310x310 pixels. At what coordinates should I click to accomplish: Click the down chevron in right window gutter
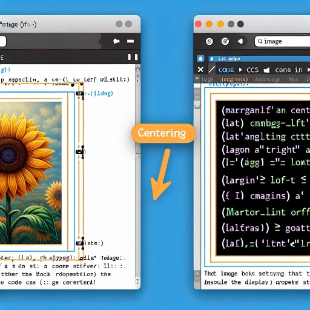(x=197, y=106)
